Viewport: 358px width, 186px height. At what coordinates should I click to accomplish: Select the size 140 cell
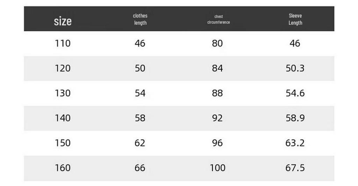(x=63, y=118)
